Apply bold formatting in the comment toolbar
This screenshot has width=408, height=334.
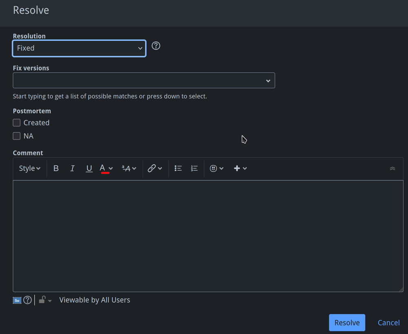[x=56, y=168]
